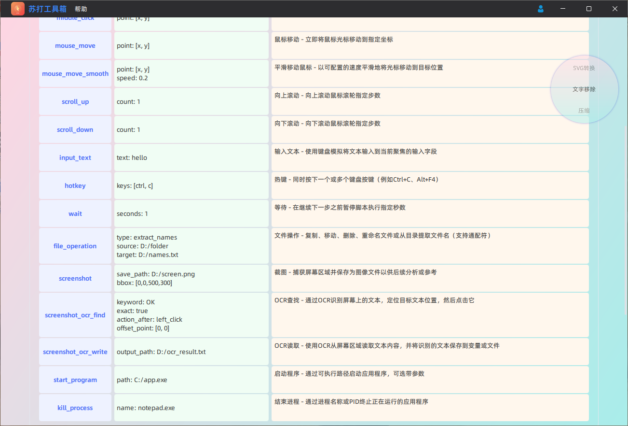Click the scroll_up command label

point(75,102)
